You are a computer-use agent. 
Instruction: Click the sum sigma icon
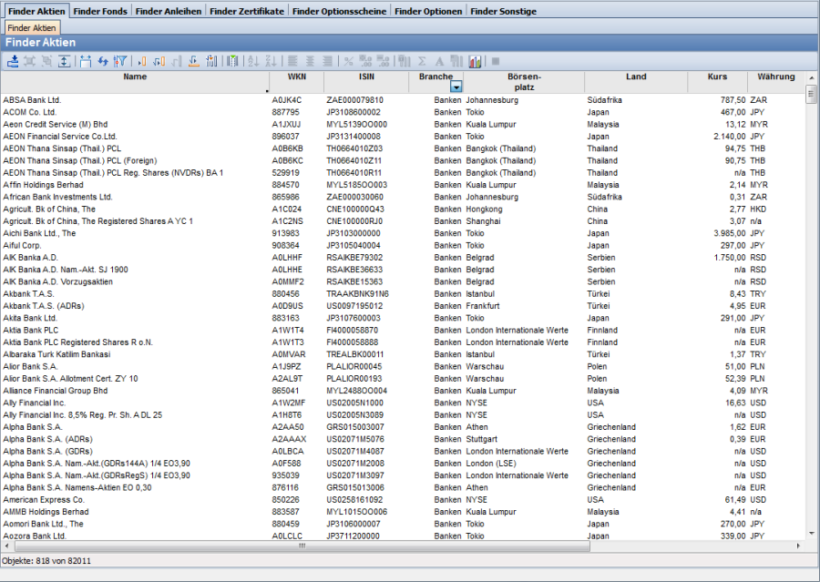tap(422, 61)
